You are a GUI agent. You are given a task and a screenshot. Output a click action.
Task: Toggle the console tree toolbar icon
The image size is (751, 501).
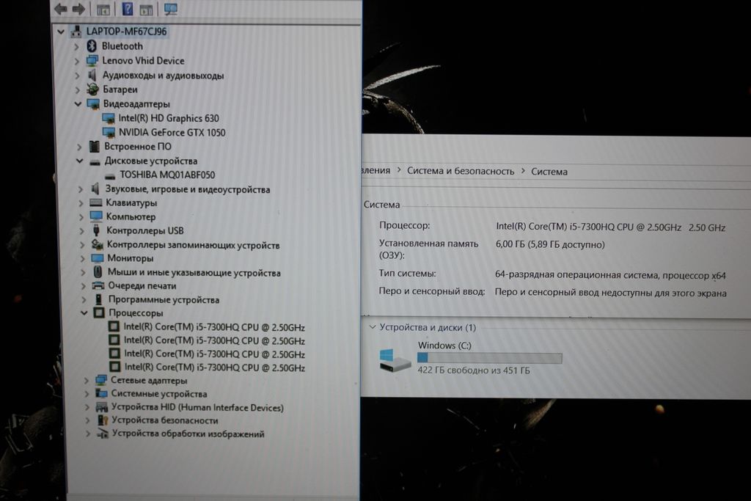pyautogui.click(x=103, y=9)
